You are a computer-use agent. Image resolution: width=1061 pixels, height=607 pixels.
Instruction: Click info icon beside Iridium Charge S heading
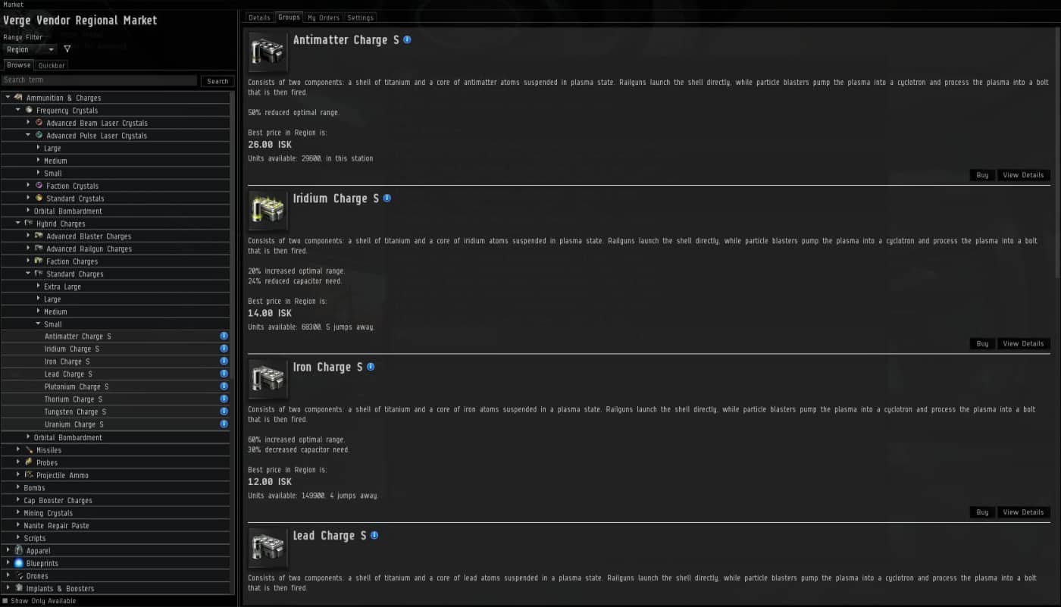pos(387,199)
